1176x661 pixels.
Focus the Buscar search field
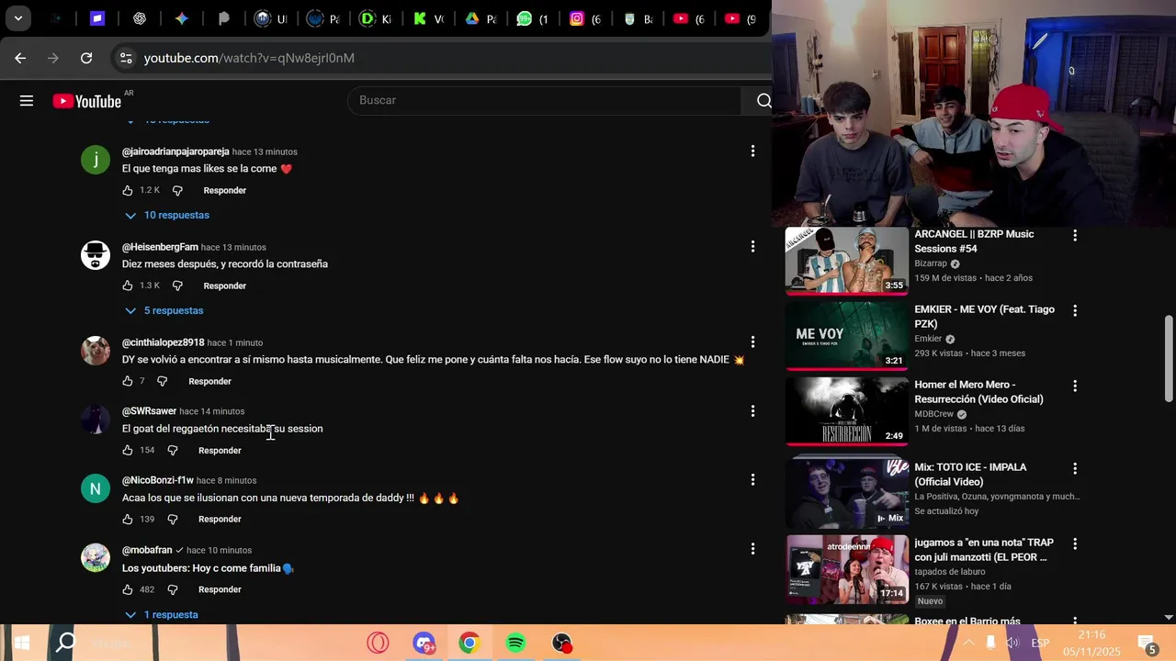(544, 100)
